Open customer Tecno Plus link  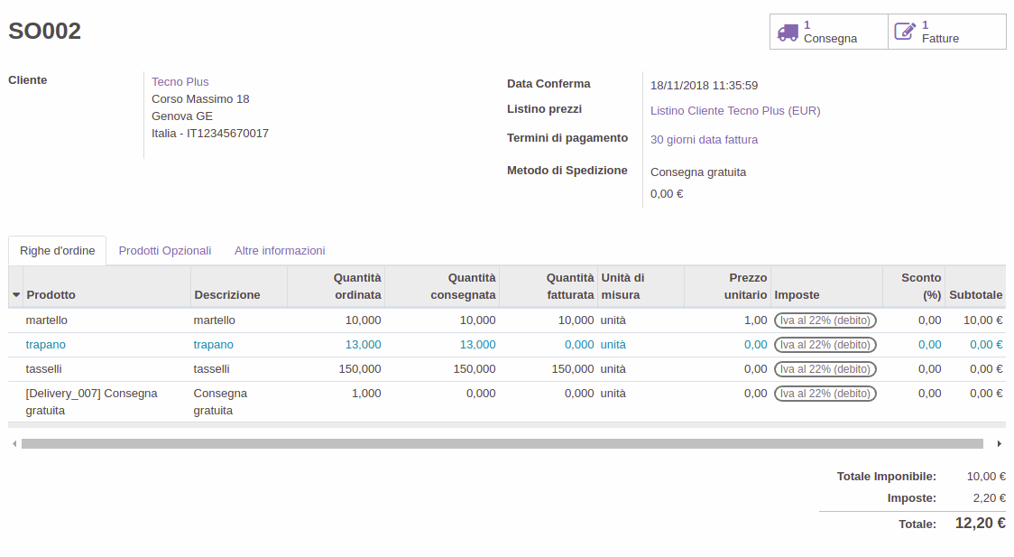[180, 81]
